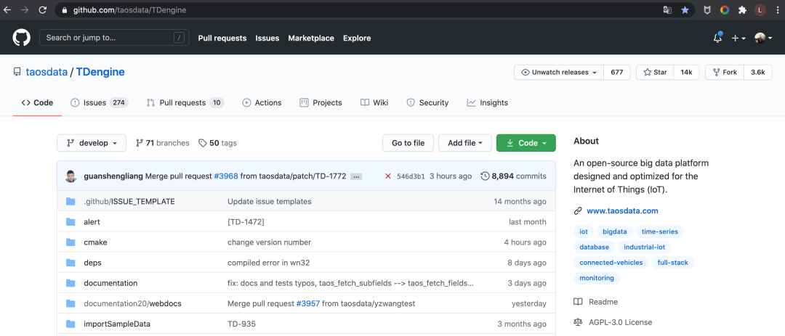The image size is (785, 336).
Task: Open pull request #3957 link
Action: tap(308, 303)
